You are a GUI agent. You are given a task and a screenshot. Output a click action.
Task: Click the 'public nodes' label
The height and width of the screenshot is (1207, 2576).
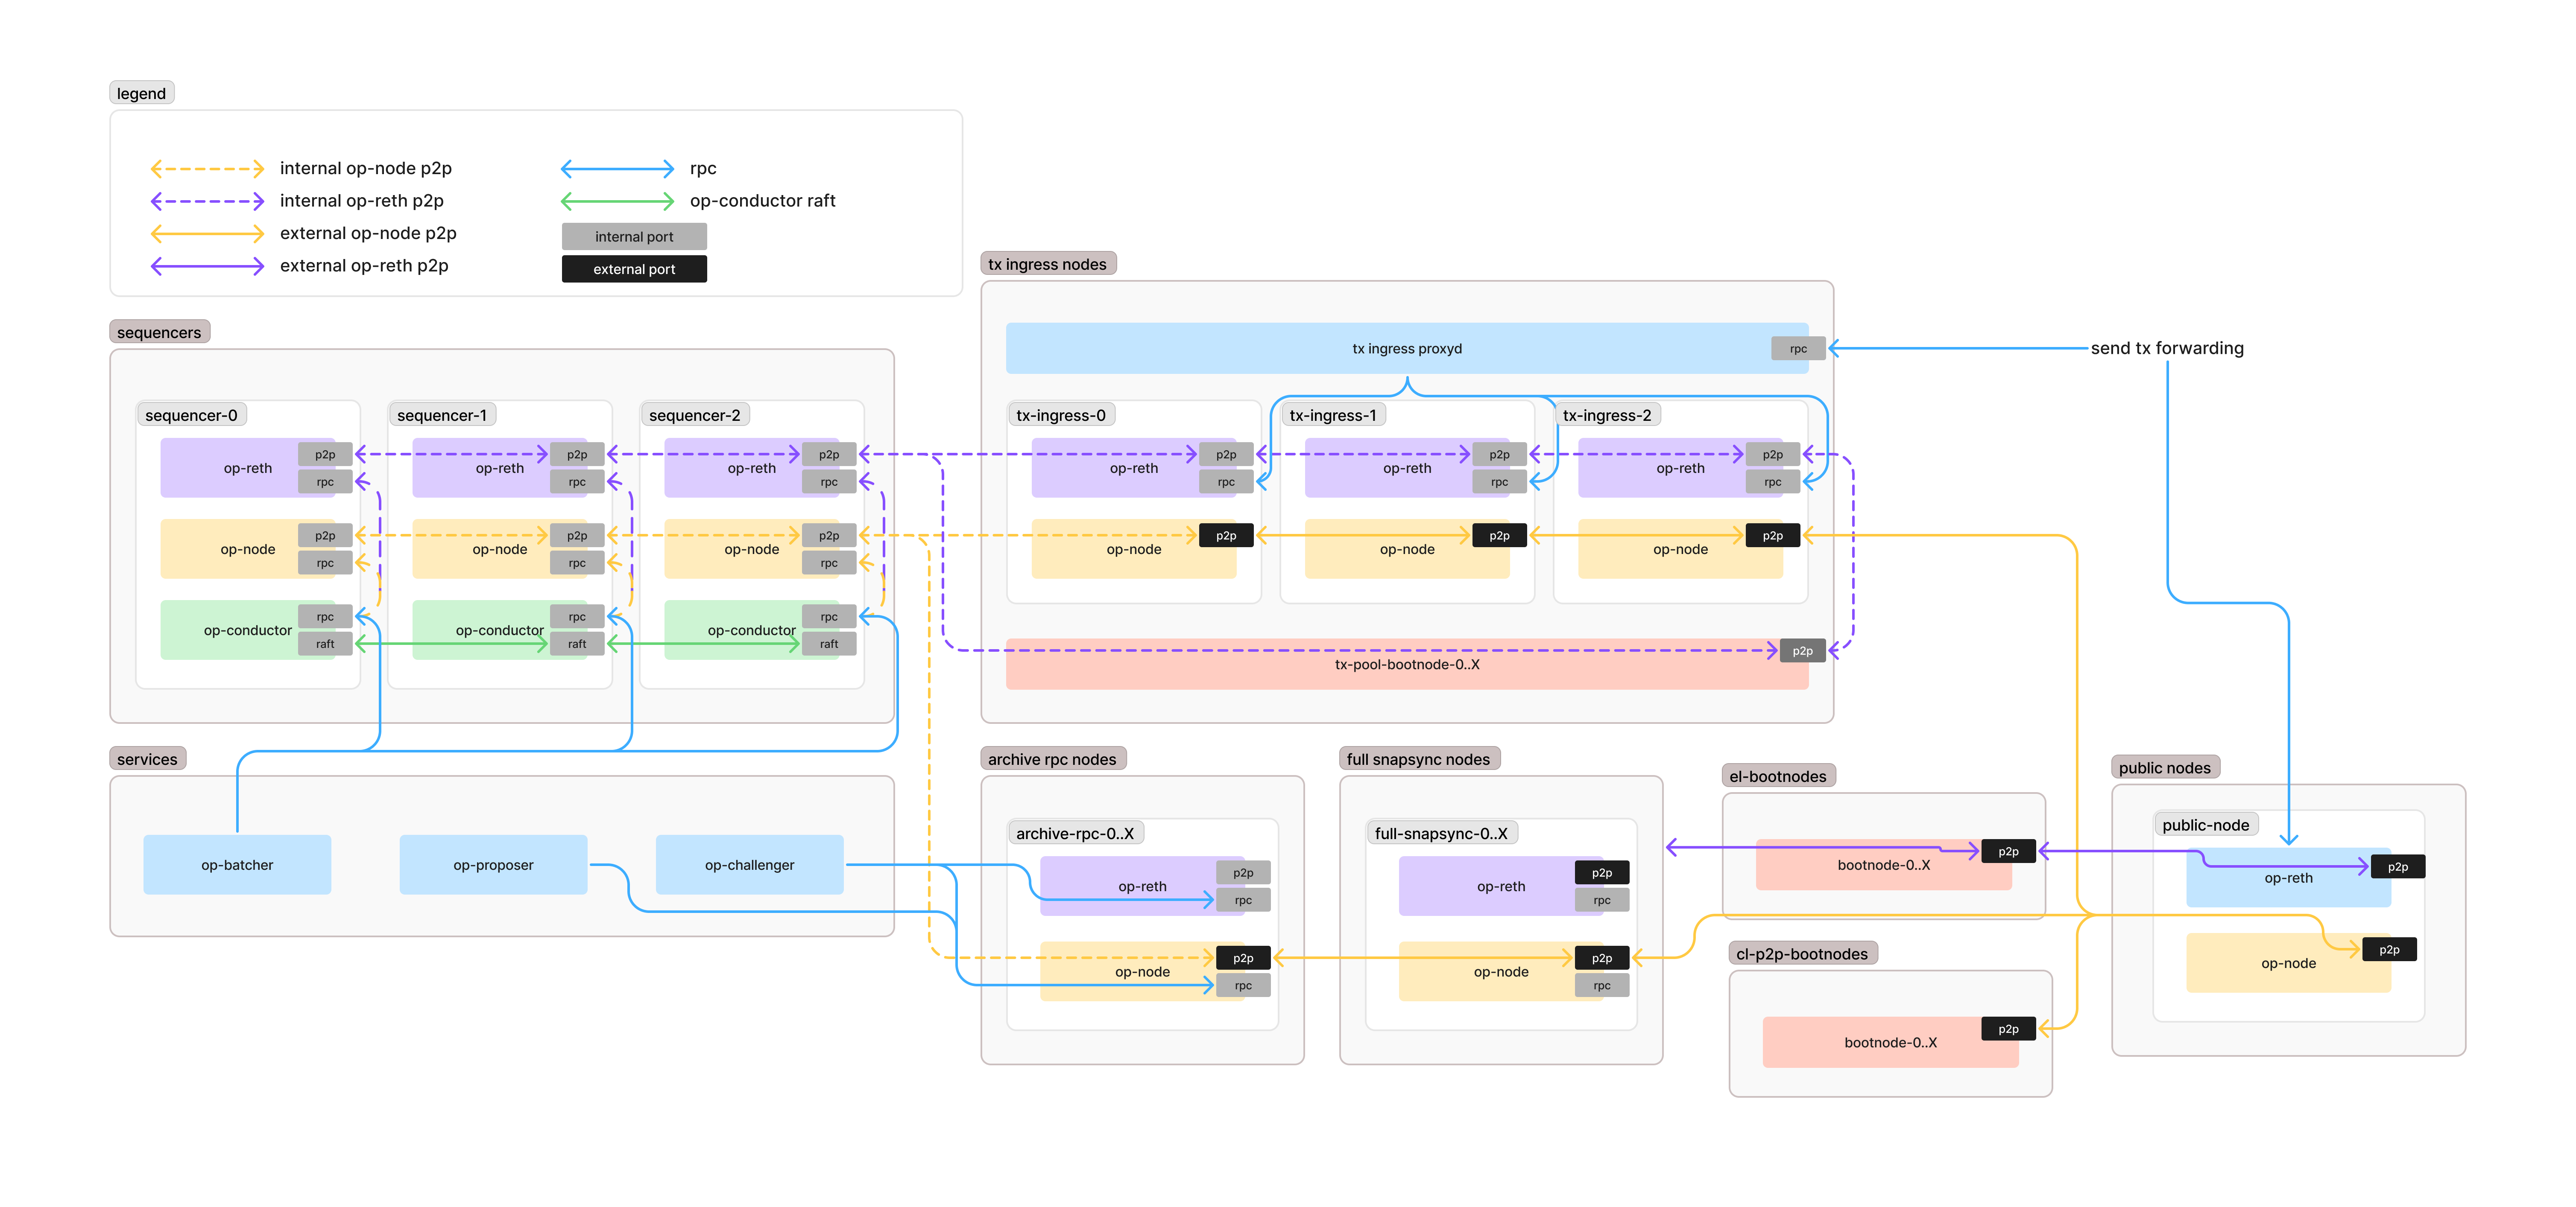point(2165,767)
